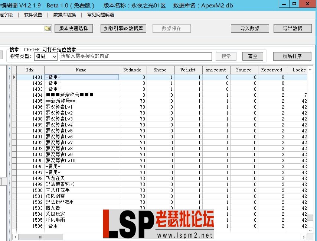Screen dimensions: 317x241
Task: Open the 搜索类型 模糊 dropdown
Action: [x=46, y=56]
